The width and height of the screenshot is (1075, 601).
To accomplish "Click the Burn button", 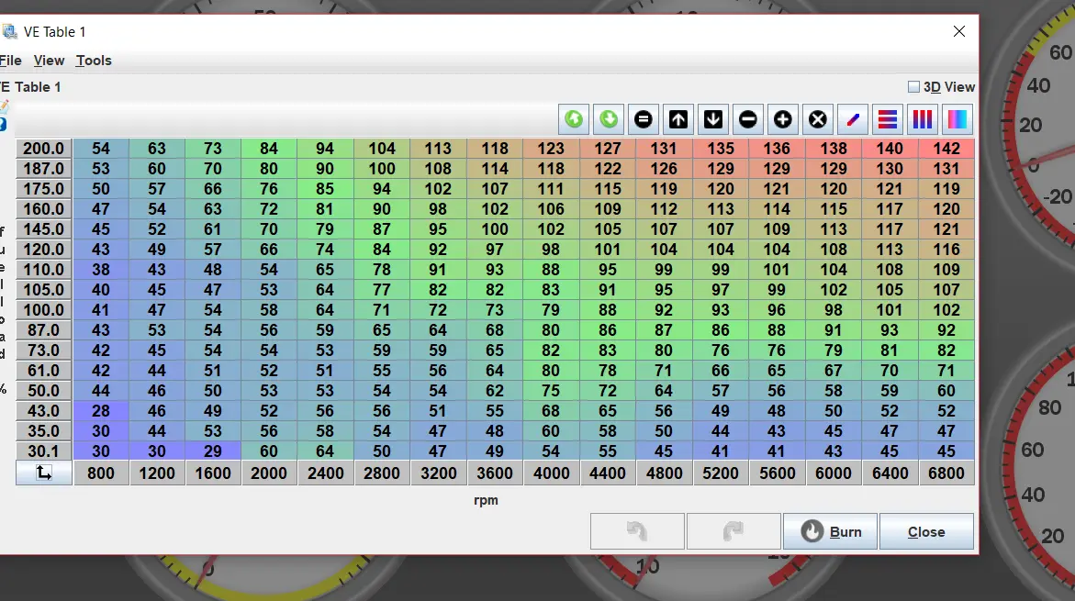I will click(830, 531).
